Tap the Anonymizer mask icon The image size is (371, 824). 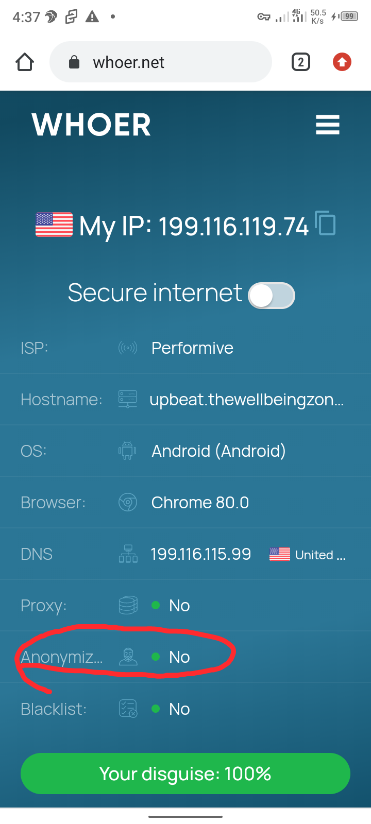pos(128,657)
